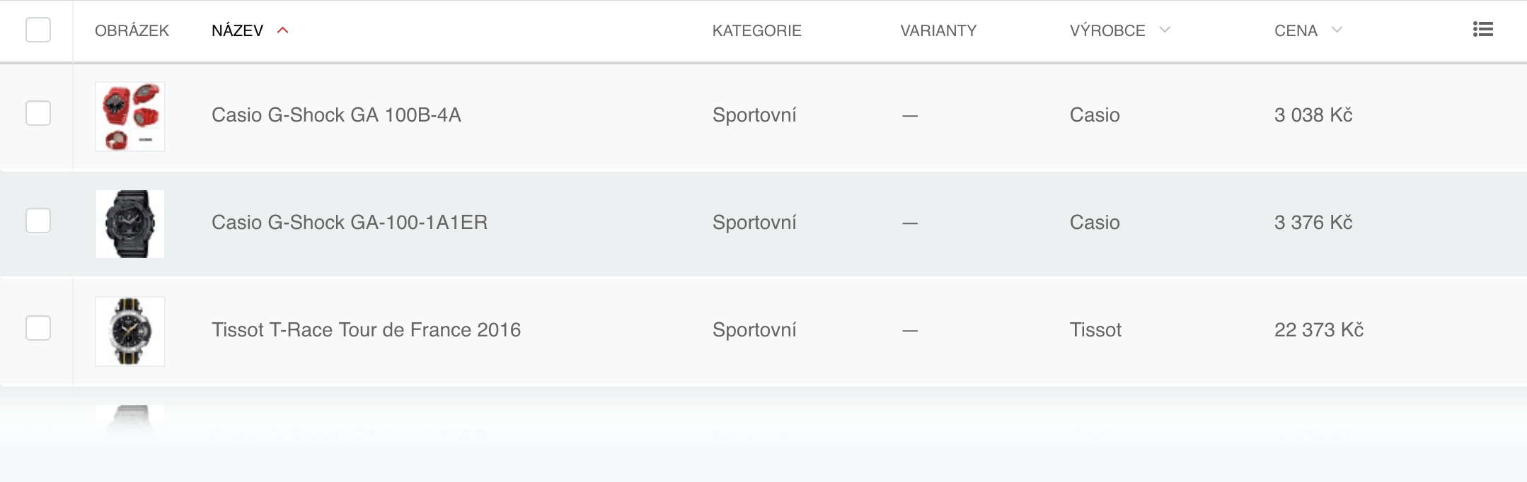Open the Casio G-Shock GA-100-1A1ER product
Screen dimensions: 1527x482
350,222
